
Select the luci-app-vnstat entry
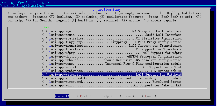pyautogui.click(x=112, y=67)
